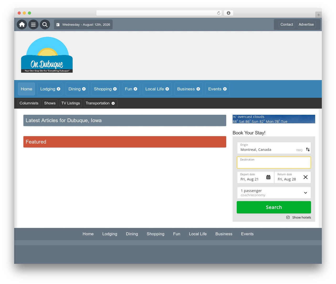
Task: Click the Origin field Montreal, Canada
Action: 274,148
